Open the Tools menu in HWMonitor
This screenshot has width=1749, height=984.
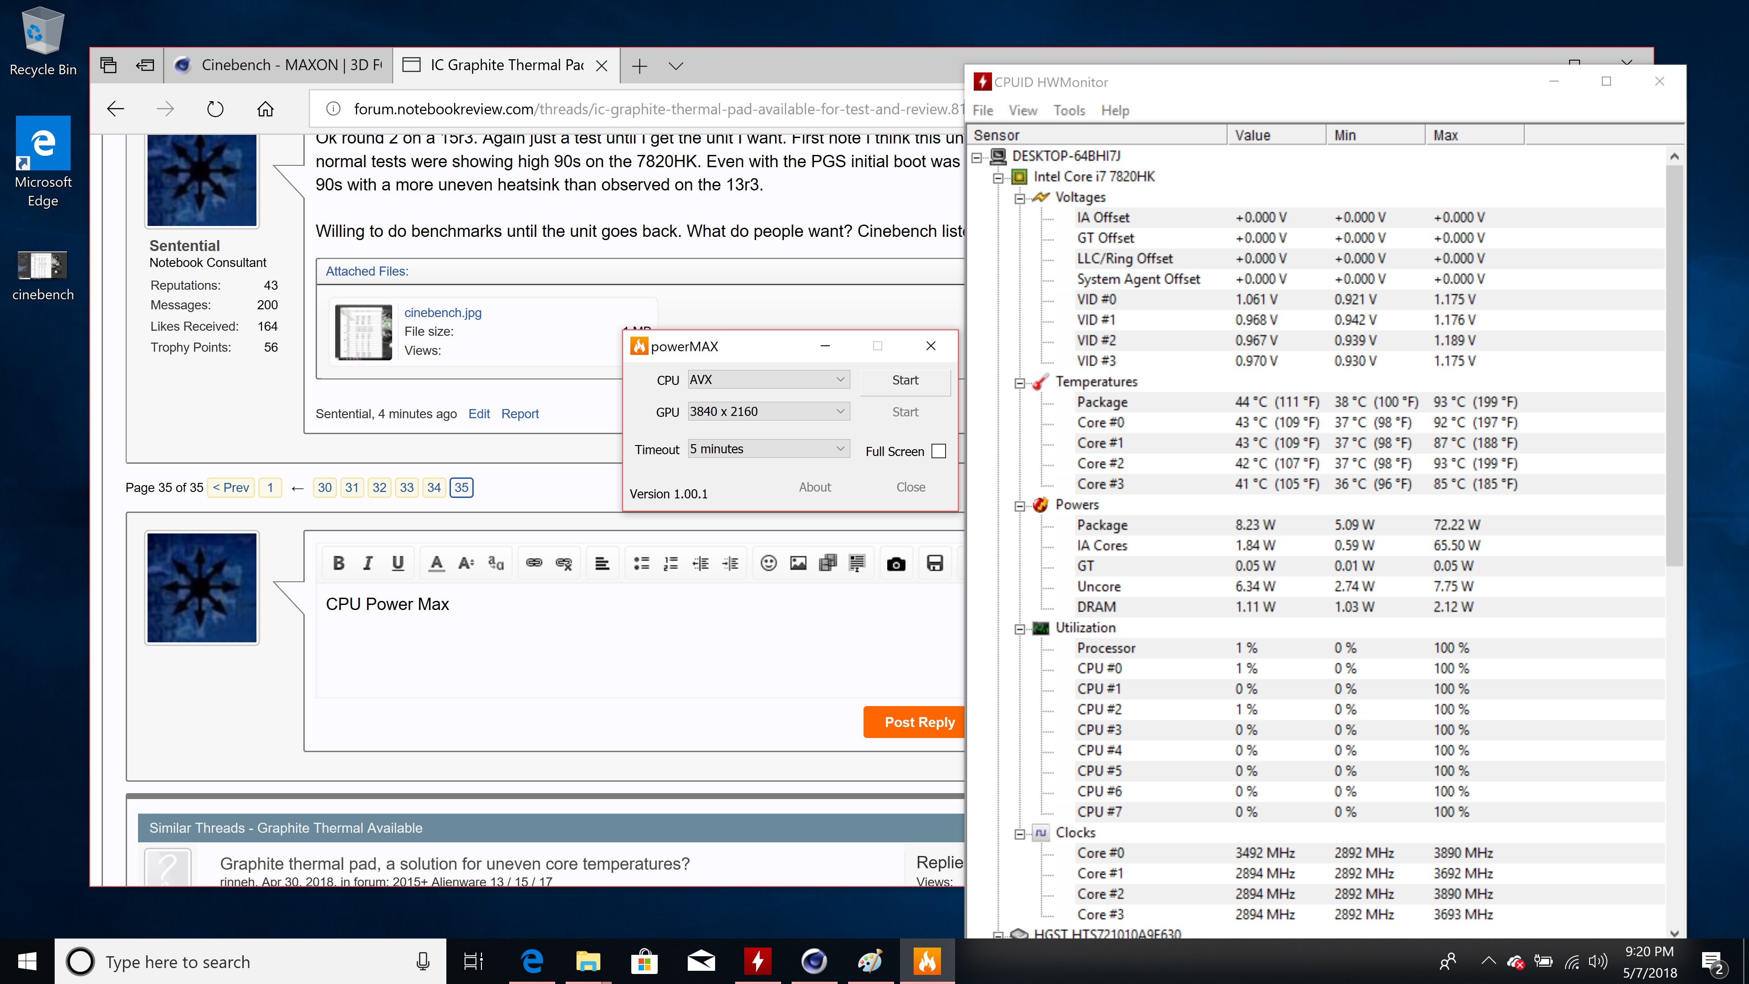[x=1069, y=110]
